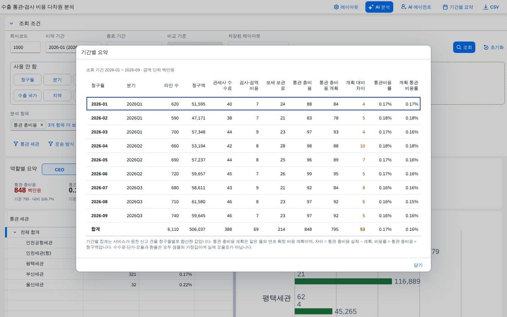Select 울산세관 in the customs tree
Image resolution: width=507 pixels, height=317 pixels.
pyautogui.click(x=35, y=285)
